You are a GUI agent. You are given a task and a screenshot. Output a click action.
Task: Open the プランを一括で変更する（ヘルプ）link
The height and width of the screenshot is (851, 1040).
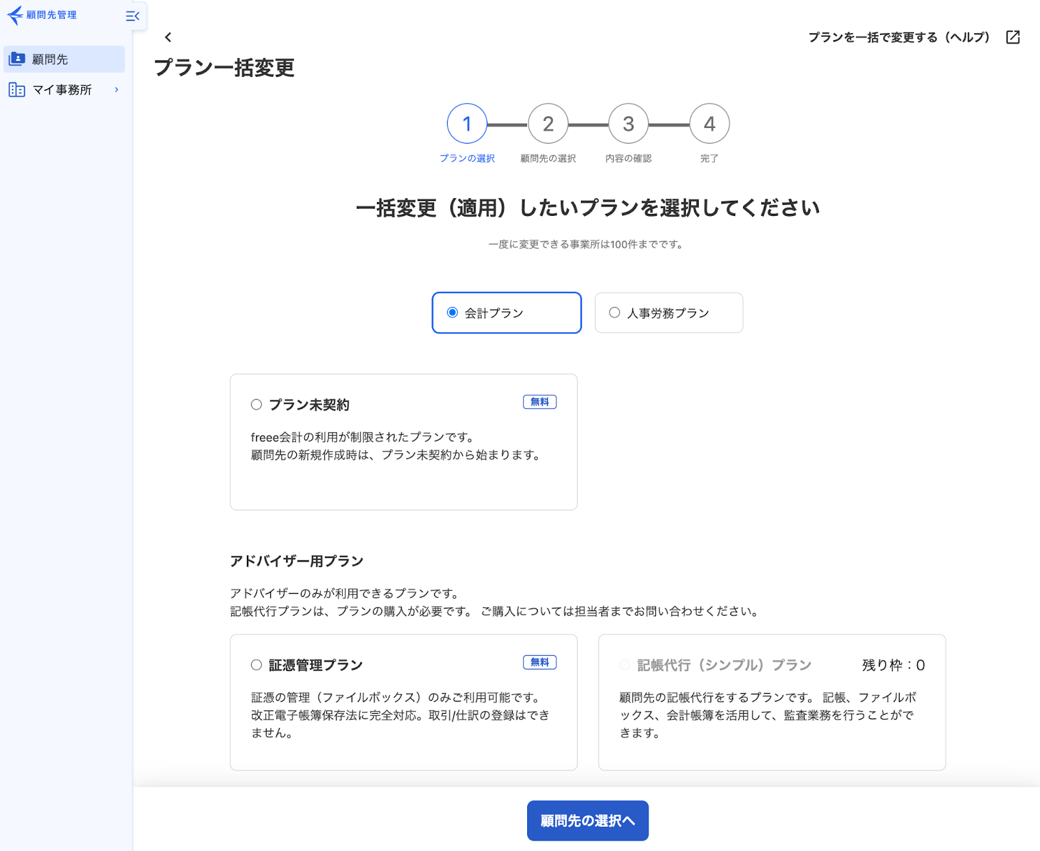[x=899, y=37]
